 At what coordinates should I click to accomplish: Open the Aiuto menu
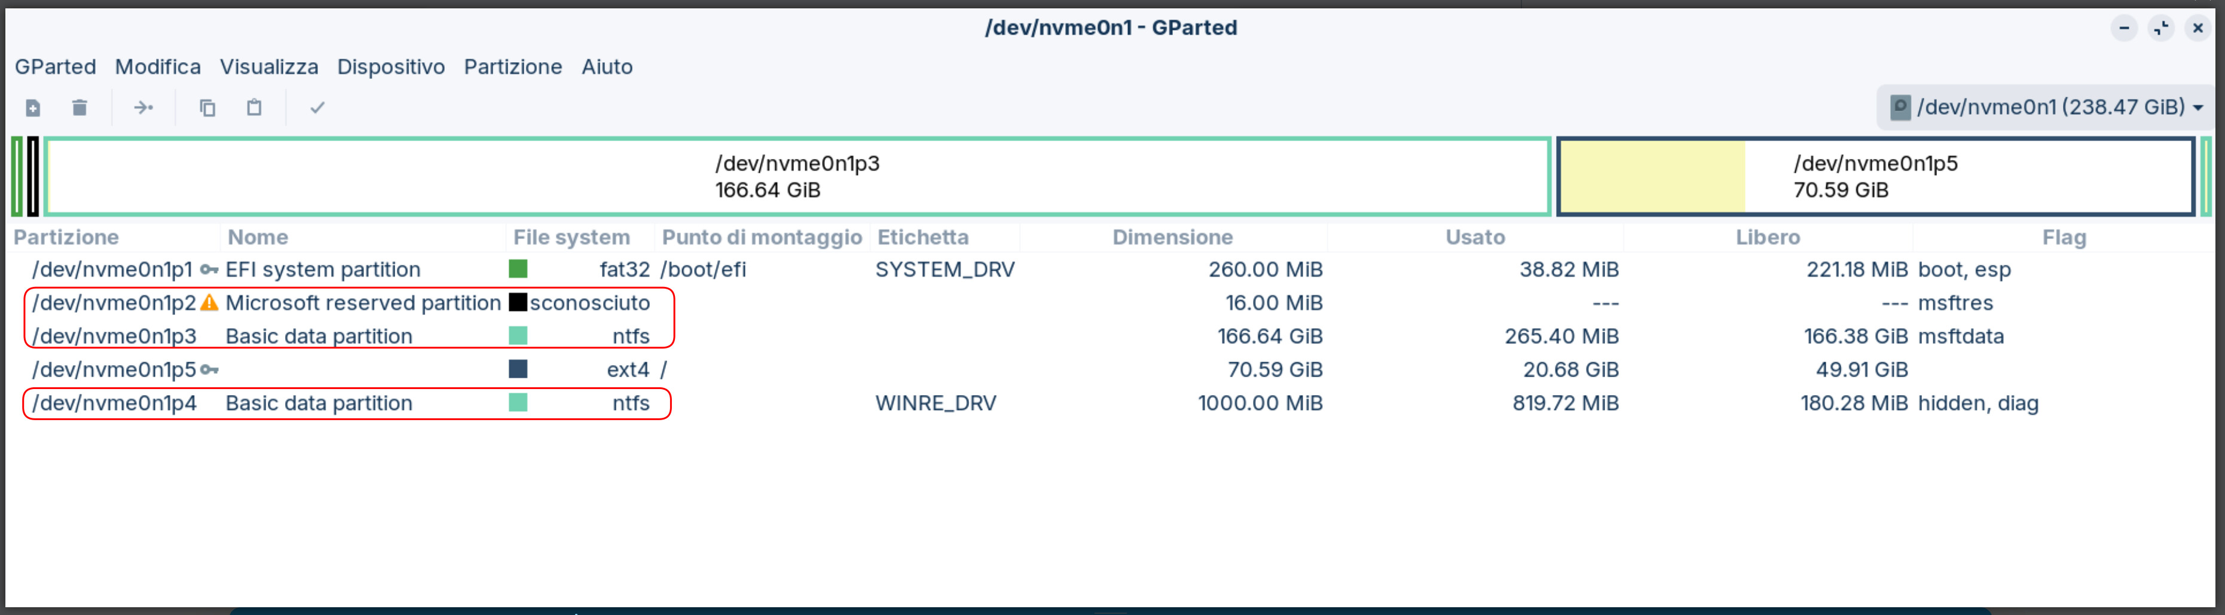point(607,66)
